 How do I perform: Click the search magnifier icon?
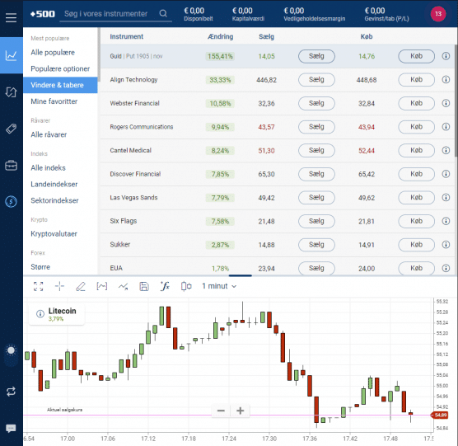tap(163, 13)
